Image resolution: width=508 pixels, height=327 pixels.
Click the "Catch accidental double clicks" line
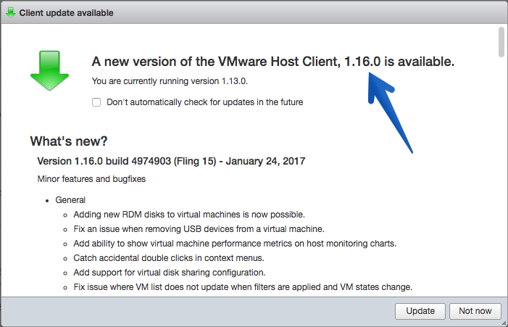(x=169, y=258)
